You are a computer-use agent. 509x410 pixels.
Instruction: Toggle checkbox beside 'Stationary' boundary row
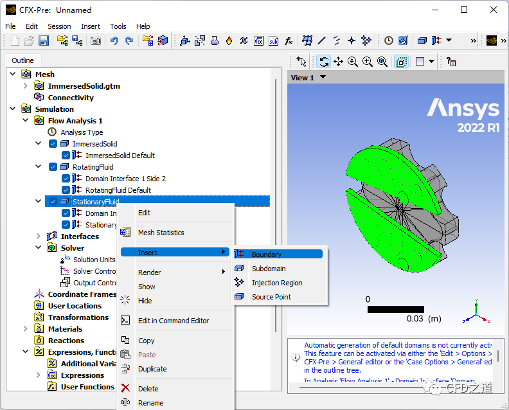(x=66, y=225)
